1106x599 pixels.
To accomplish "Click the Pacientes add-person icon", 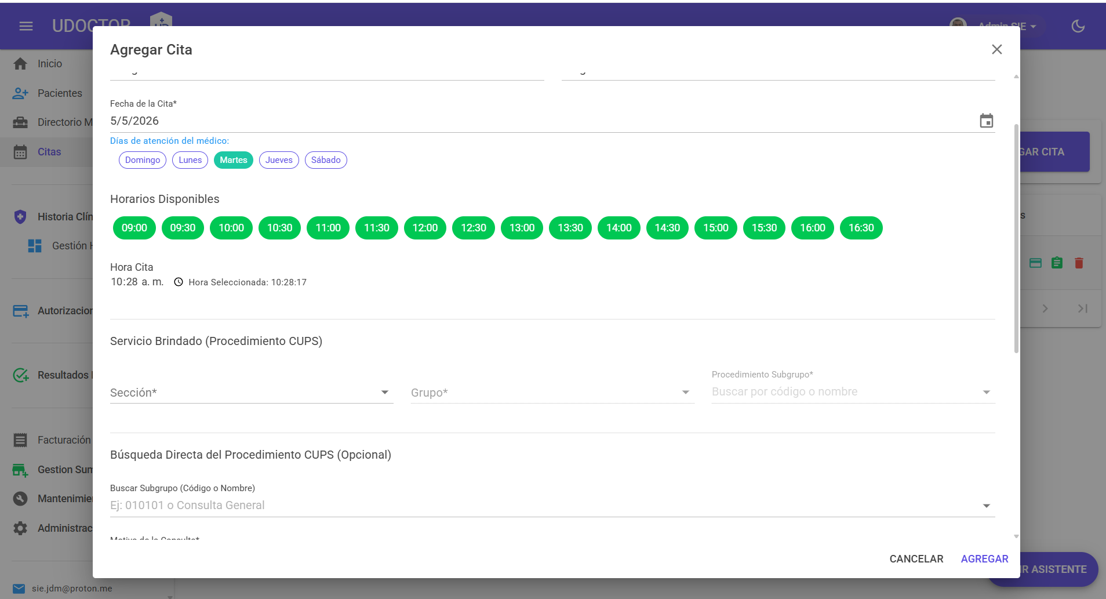I will [20, 93].
